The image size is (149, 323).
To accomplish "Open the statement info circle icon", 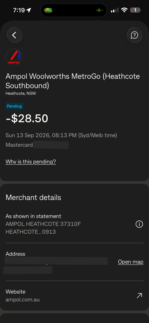I will pyautogui.click(x=139, y=224).
